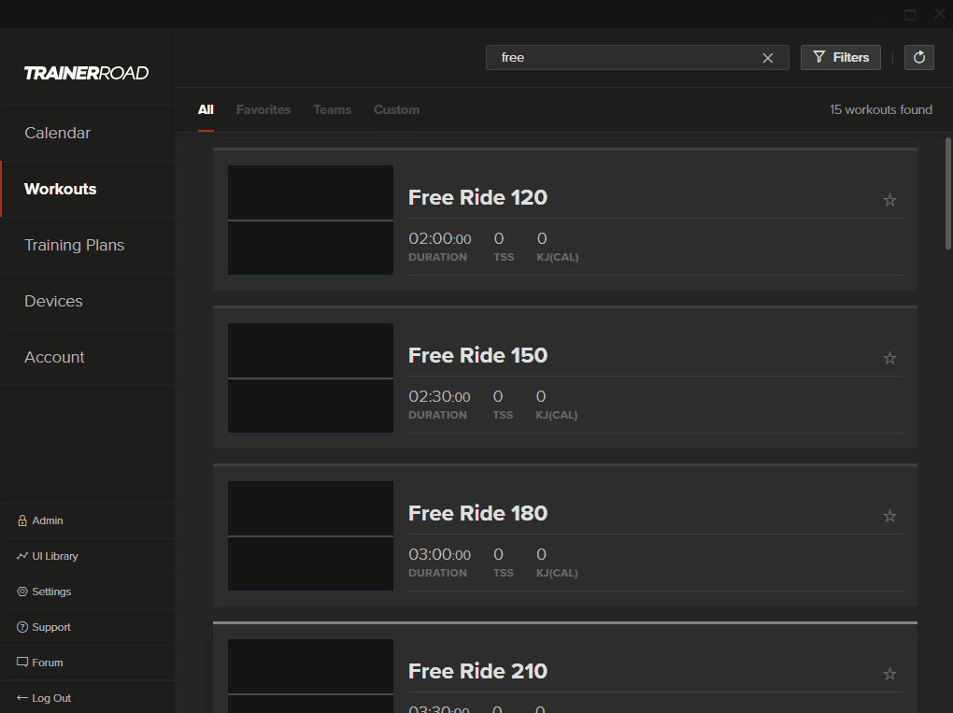The image size is (953, 713).
Task: Favorite Free Ride 210 with the star
Action: point(889,674)
